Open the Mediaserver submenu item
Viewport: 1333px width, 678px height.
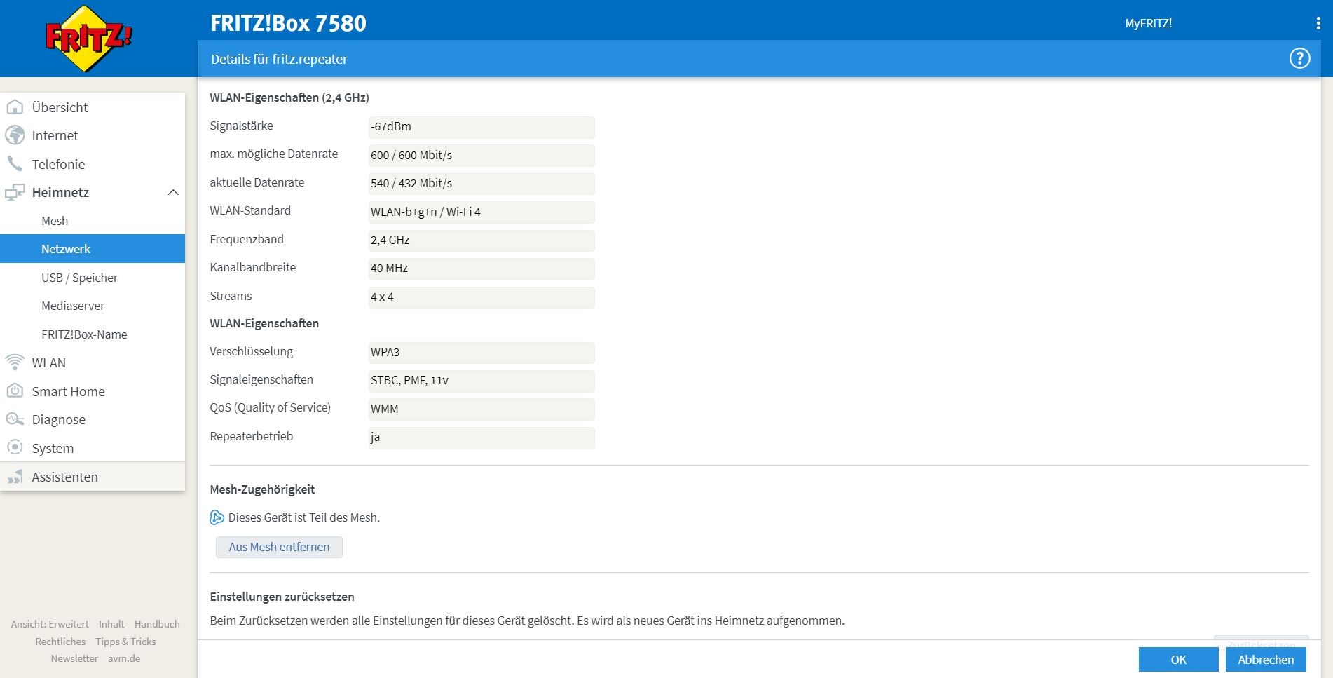[x=93, y=306]
